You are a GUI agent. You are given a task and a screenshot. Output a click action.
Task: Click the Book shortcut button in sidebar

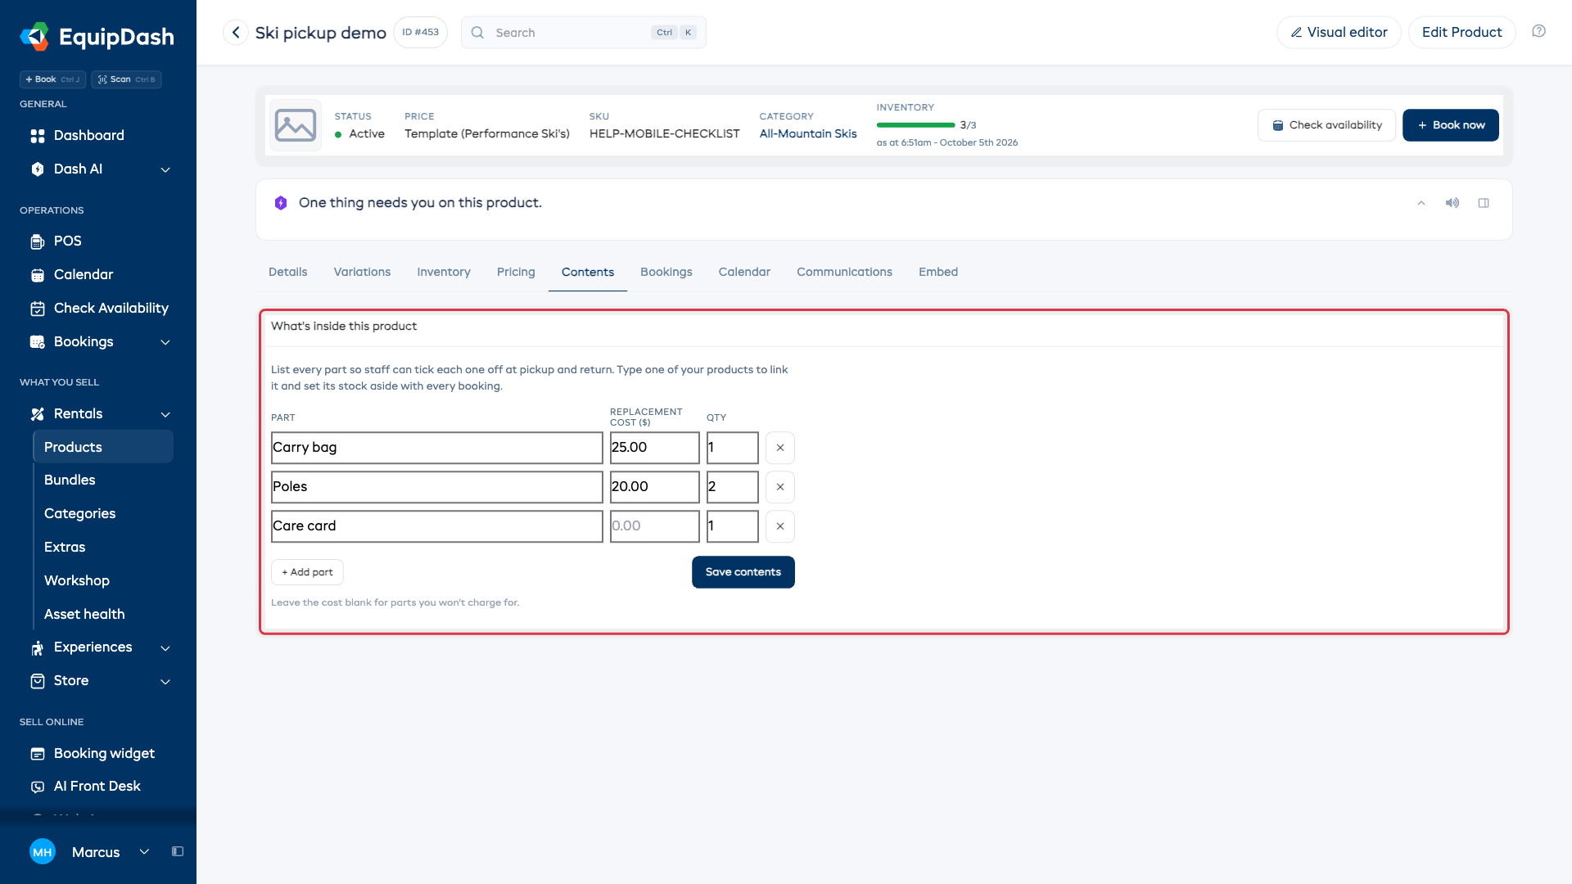coord(52,79)
